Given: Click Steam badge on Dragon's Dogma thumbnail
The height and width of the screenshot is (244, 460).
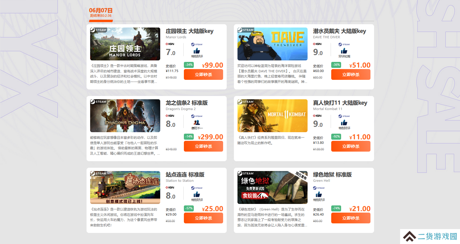Looking at the screenshot, I should tap(99, 102).
